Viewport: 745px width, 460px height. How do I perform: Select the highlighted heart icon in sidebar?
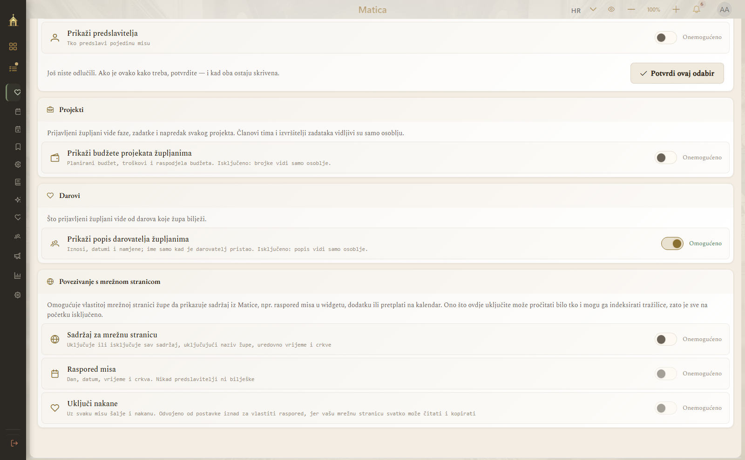pyautogui.click(x=17, y=92)
